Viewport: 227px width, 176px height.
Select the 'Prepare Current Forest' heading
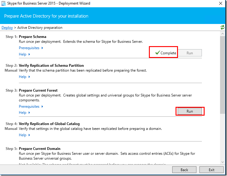[38, 90]
